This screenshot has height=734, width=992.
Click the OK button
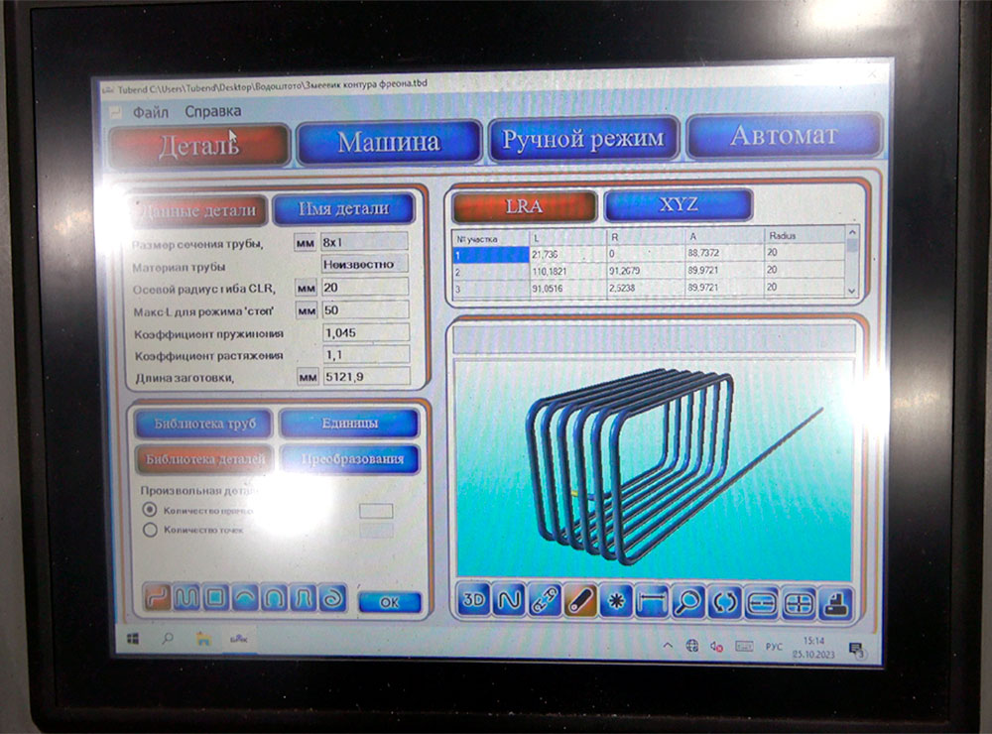point(389,602)
